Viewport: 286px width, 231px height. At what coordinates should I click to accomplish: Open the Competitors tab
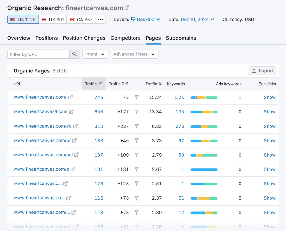point(125,38)
